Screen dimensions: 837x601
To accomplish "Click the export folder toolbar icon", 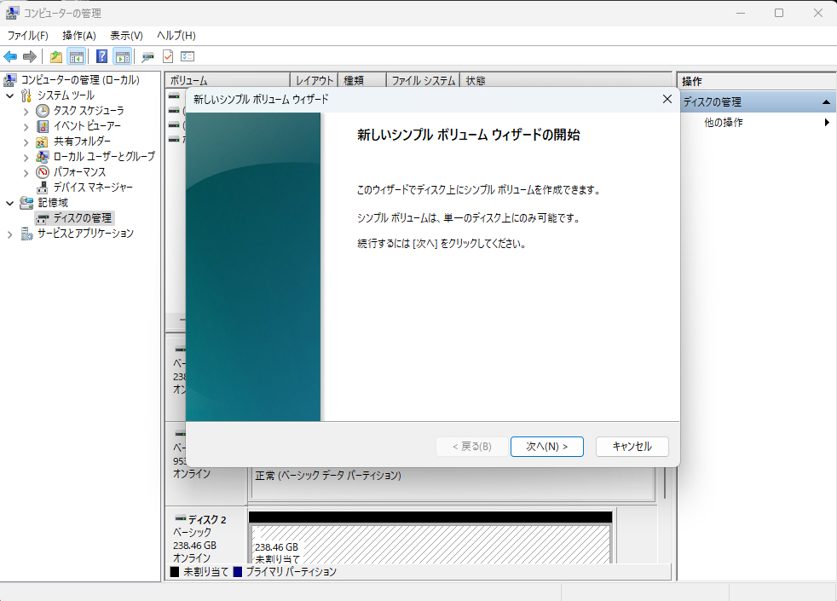I will (x=56, y=56).
